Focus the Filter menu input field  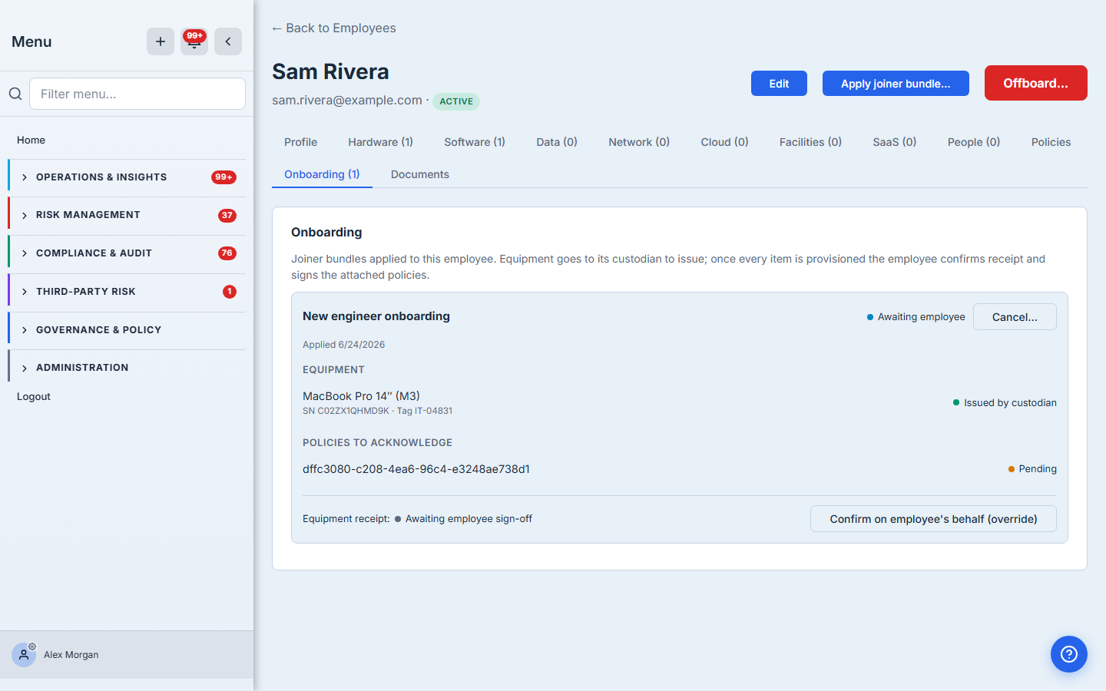[137, 94]
